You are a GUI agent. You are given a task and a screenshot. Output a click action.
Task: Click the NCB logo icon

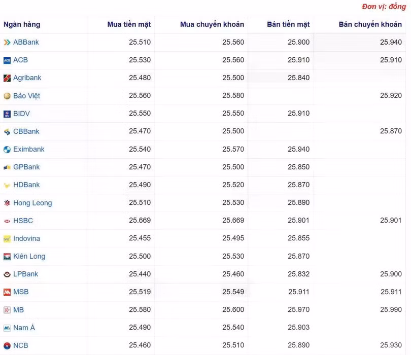pyautogui.click(x=7, y=346)
